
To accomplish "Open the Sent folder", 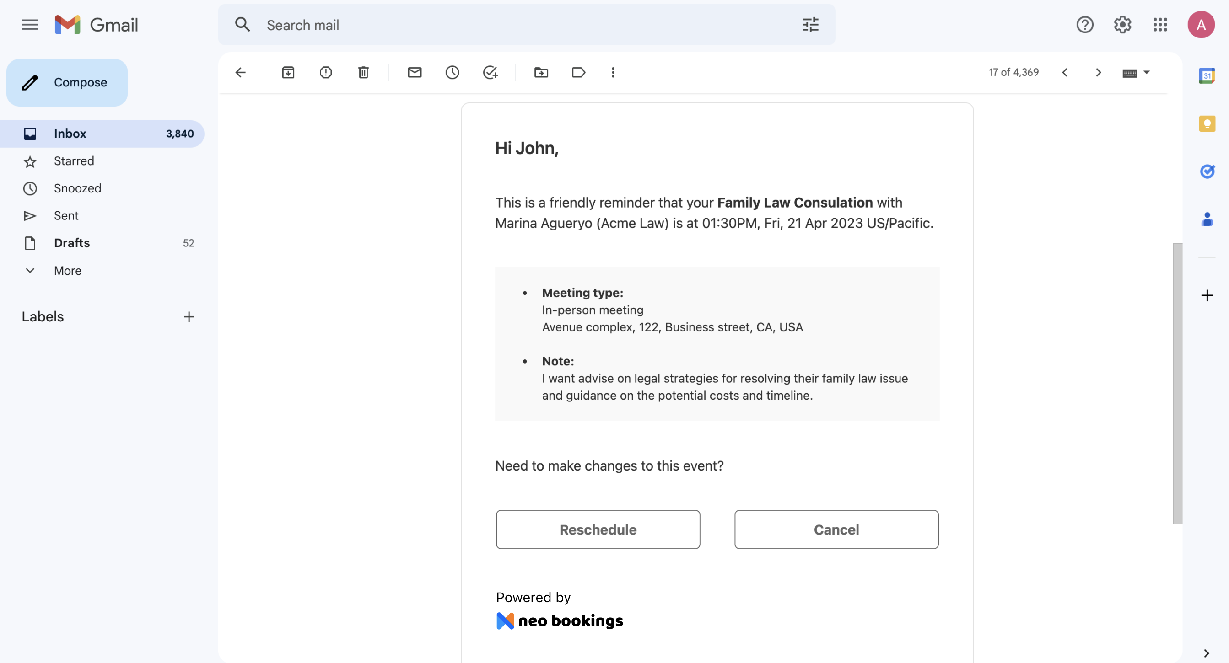I will 102,216.
